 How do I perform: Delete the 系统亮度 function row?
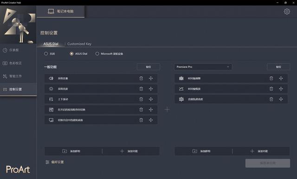tap(141, 89)
